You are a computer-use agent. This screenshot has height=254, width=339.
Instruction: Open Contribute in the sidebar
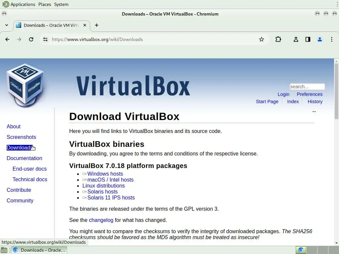pyautogui.click(x=19, y=190)
